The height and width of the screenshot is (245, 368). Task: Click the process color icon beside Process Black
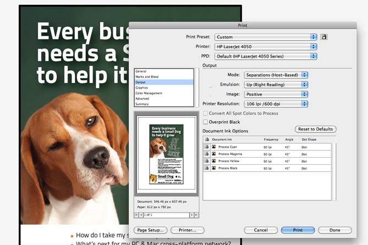[214, 168]
